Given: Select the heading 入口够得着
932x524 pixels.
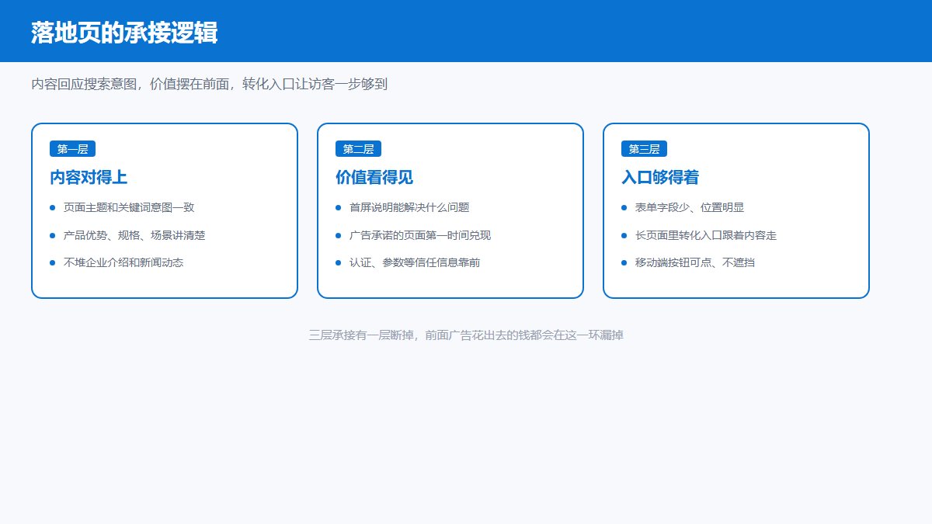Looking at the screenshot, I should click(x=660, y=177).
